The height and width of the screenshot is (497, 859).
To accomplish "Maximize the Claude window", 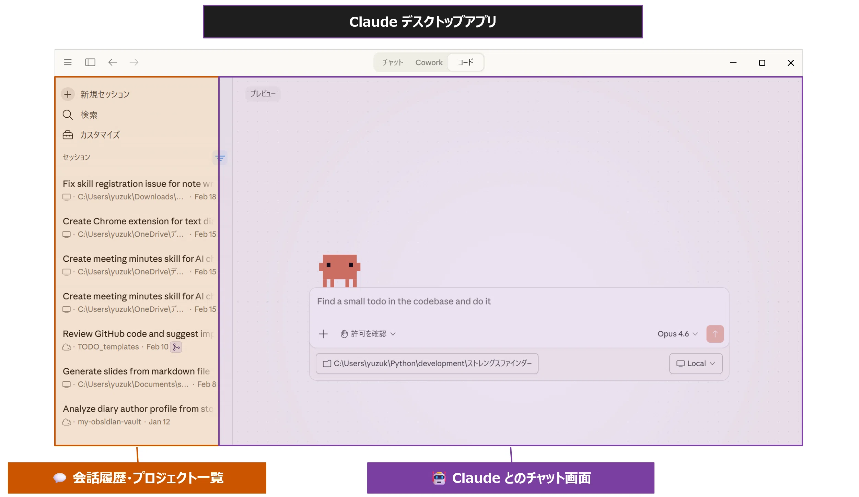I will click(x=762, y=63).
